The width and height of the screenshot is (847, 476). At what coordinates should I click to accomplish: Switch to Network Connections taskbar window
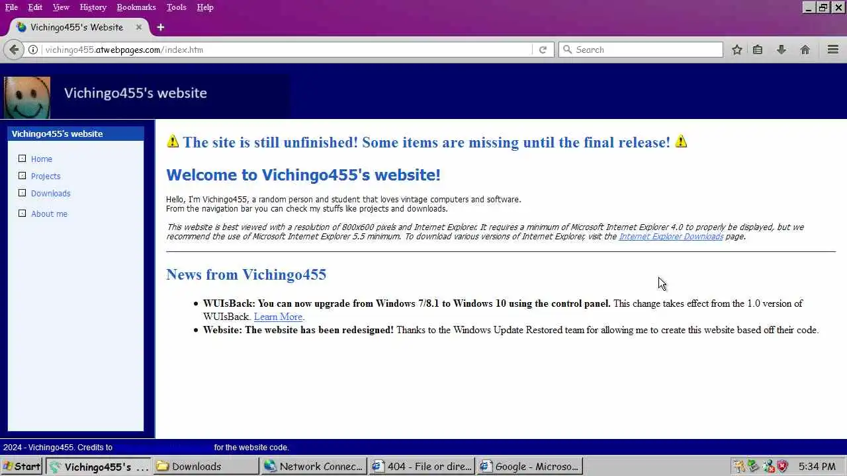tap(314, 466)
